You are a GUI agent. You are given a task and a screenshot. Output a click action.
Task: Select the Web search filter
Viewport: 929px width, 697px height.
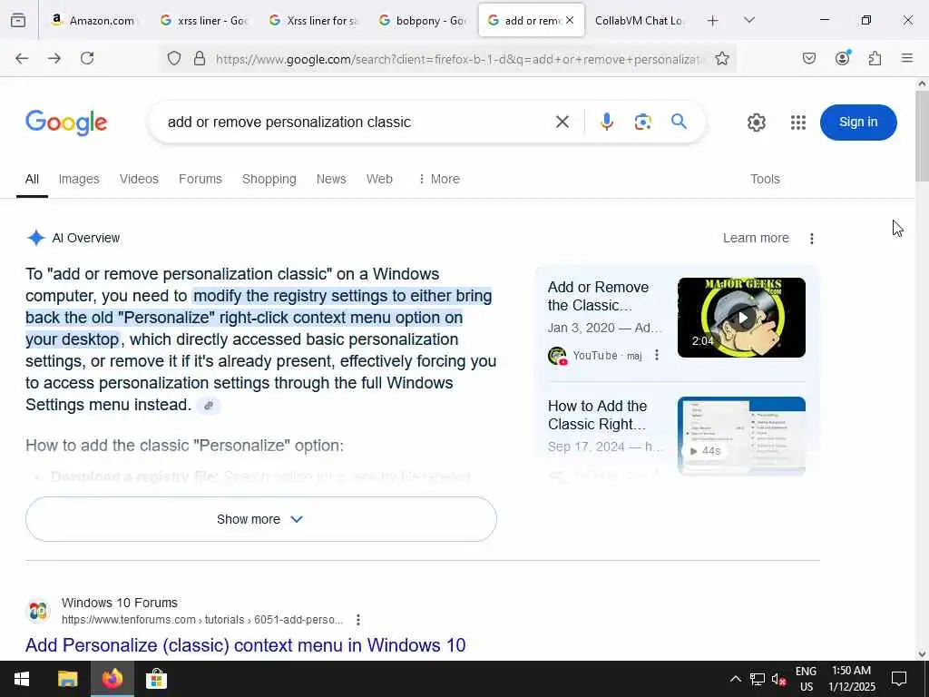[379, 179]
